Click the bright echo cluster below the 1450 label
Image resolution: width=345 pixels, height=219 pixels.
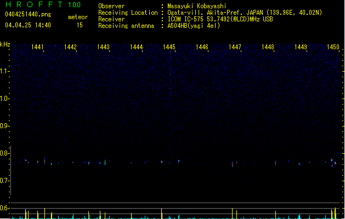pos(333,163)
